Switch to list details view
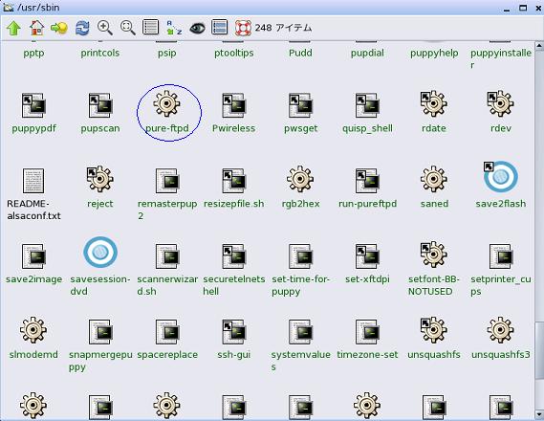Viewport: 544px width, 421px height. (x=150, y=27)
